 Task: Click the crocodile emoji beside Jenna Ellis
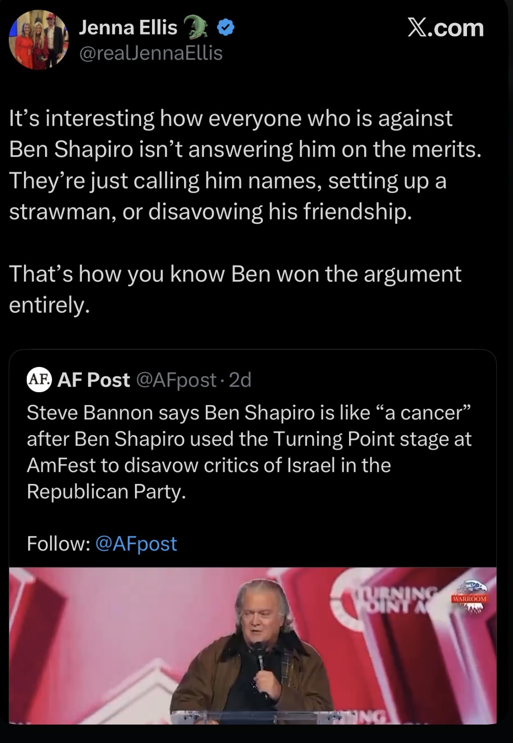click(x=196, y=27)
